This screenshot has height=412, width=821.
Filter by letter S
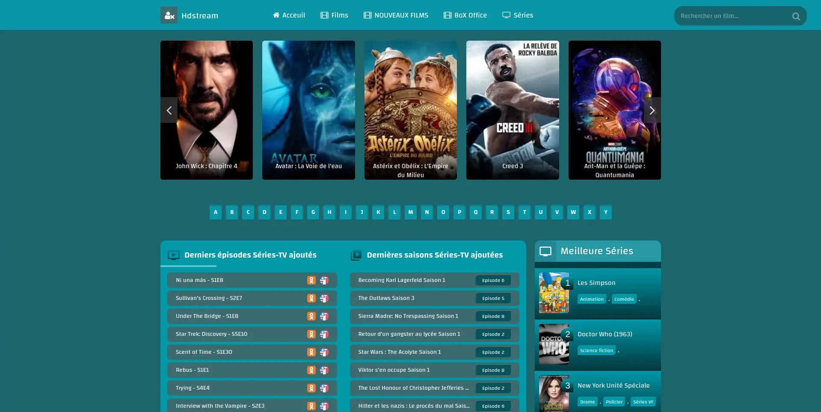pos(508,212)
